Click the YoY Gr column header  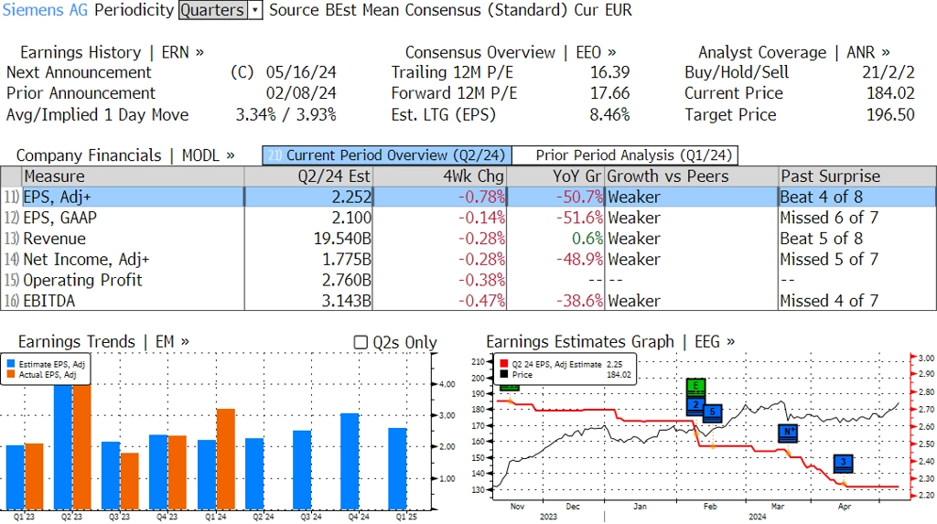pyautogui.click(x=555, y=176)
